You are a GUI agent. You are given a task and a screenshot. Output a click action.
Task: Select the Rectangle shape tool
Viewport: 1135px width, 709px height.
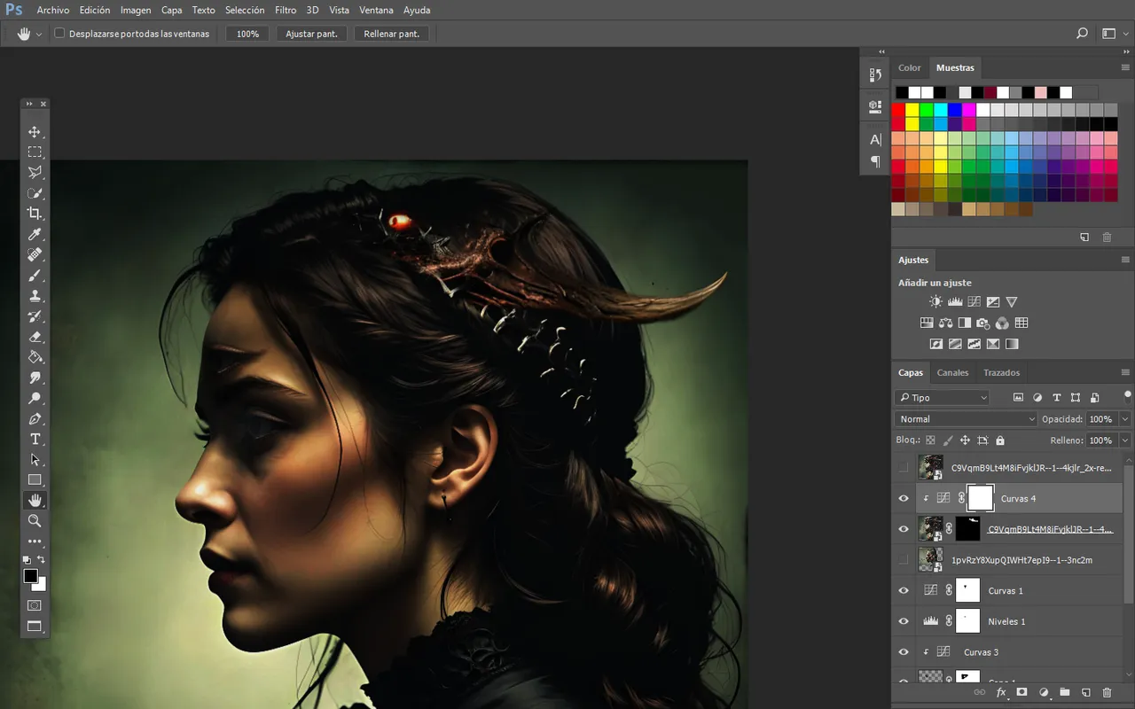click(x=35, y=480)
